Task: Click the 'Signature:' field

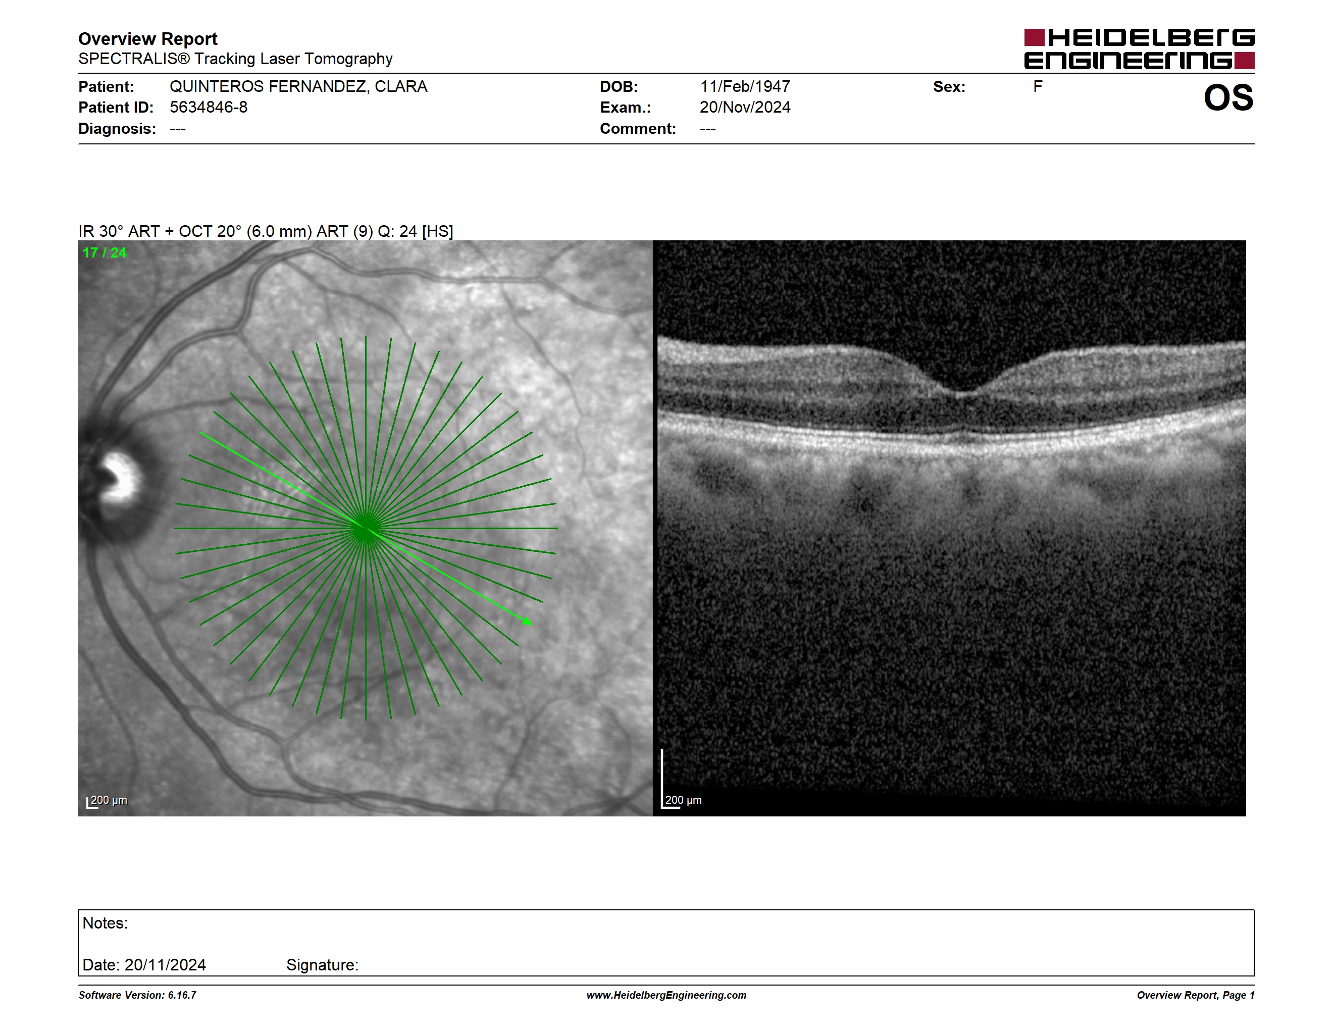Action: coord(322,965)
